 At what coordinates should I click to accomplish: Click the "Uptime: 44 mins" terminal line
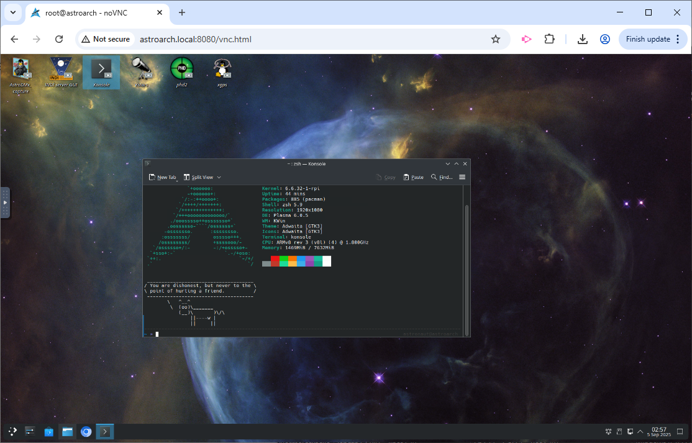click(x=284, y=194)
